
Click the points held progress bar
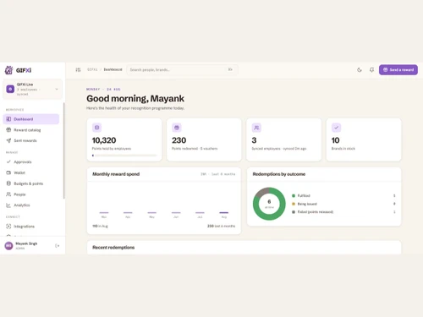(x=124, y=156)
